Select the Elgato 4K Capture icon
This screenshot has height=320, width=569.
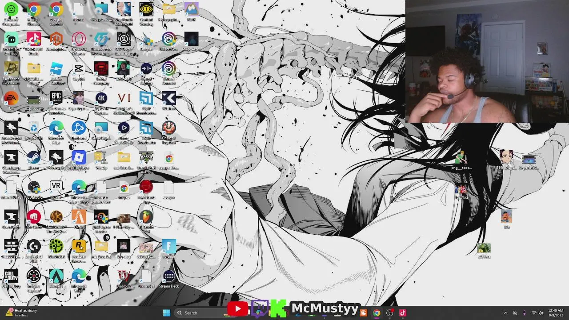point(101,103)
